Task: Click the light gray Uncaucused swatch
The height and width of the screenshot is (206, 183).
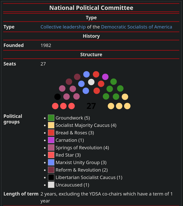Action: click(x=51, y=185)
